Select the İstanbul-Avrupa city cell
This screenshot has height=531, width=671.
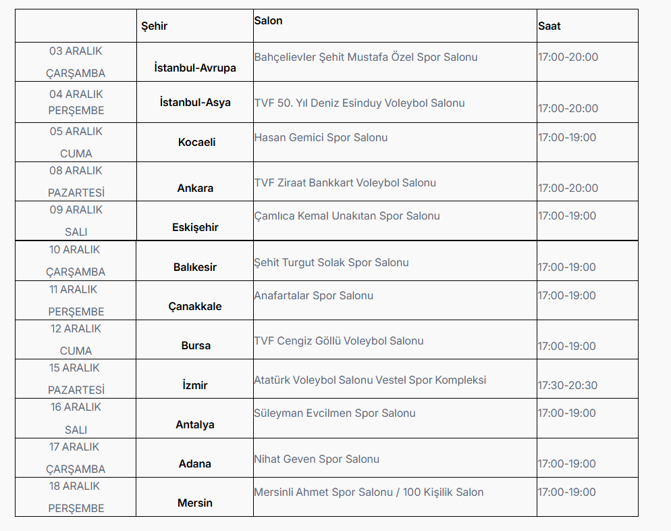(195, 68)
